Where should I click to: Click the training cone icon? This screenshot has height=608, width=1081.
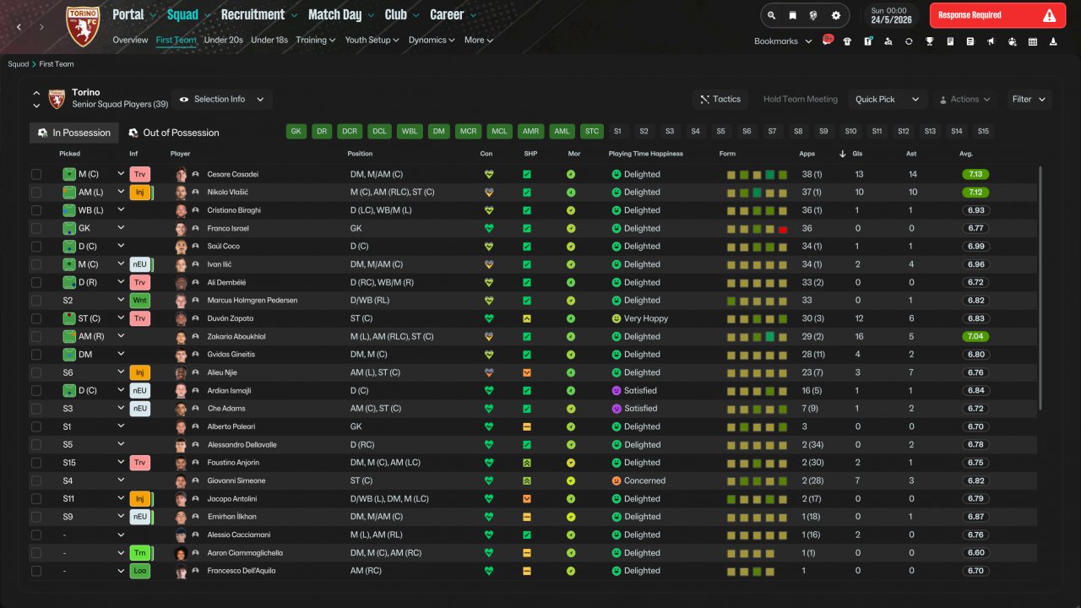(1053, 41)
